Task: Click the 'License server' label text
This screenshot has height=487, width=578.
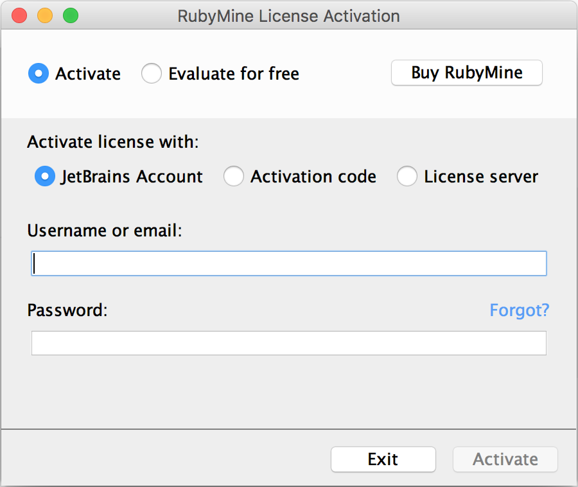Action: tap(481, 176)
